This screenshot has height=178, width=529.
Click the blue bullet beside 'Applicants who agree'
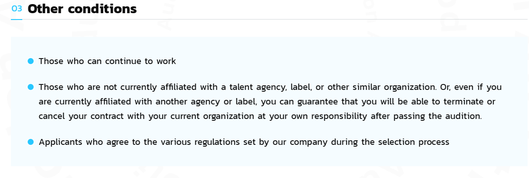coord(31,142)
